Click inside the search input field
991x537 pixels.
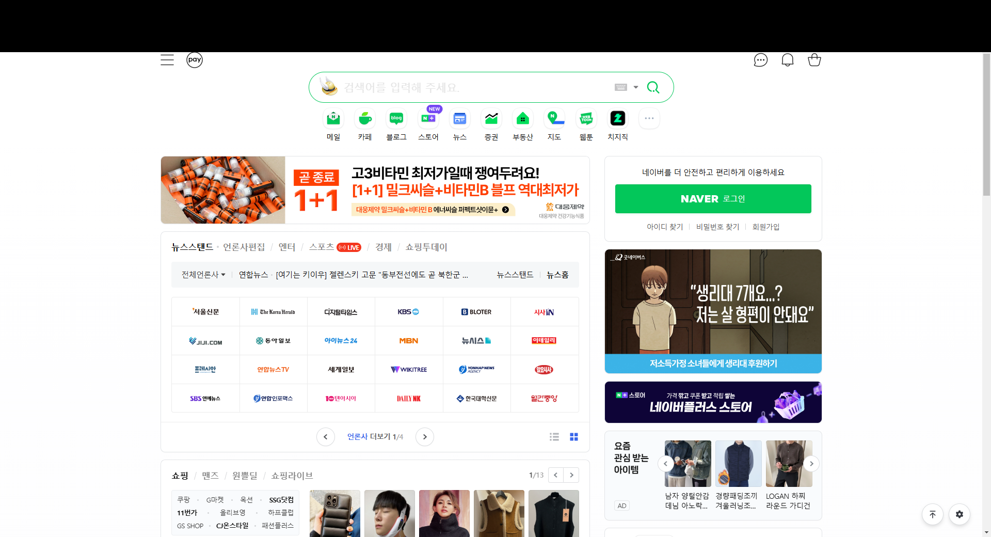(465, 87)
